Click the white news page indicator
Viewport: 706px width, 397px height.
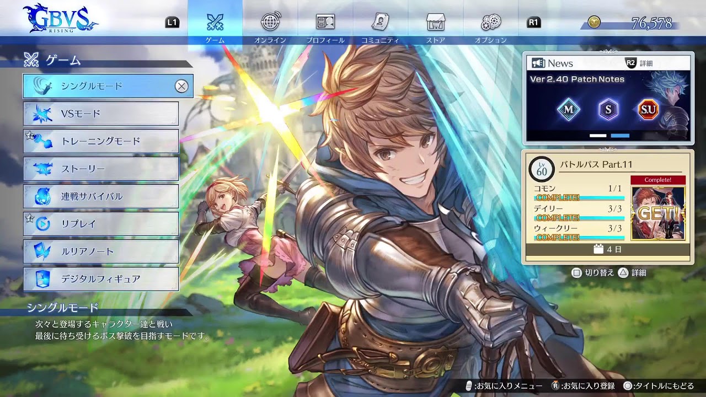(x=598, y=136)
